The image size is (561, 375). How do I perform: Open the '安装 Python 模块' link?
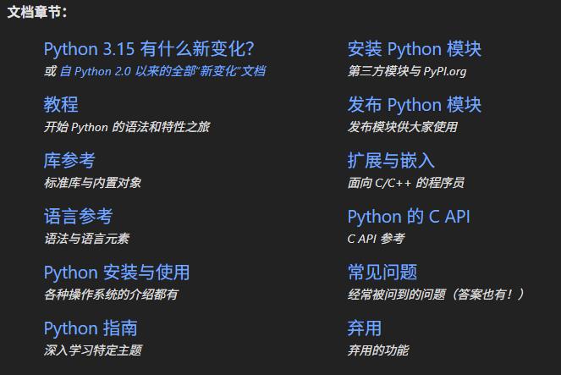[x=415, y=49]
